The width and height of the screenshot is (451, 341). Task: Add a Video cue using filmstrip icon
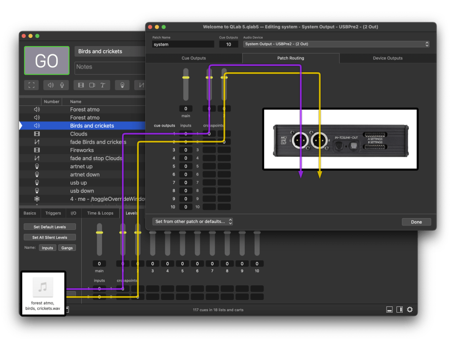(81, 85)
